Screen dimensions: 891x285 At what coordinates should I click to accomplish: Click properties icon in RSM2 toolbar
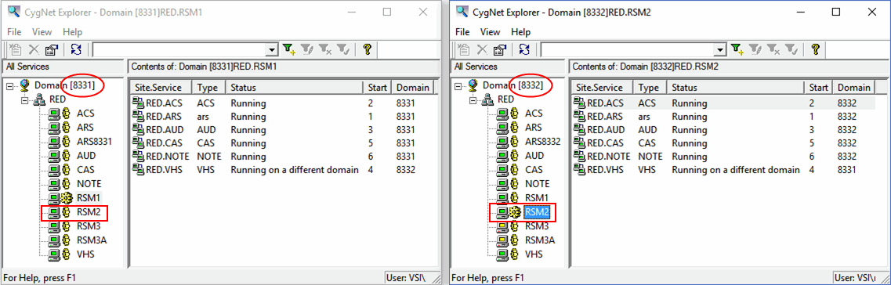[500, 49]
